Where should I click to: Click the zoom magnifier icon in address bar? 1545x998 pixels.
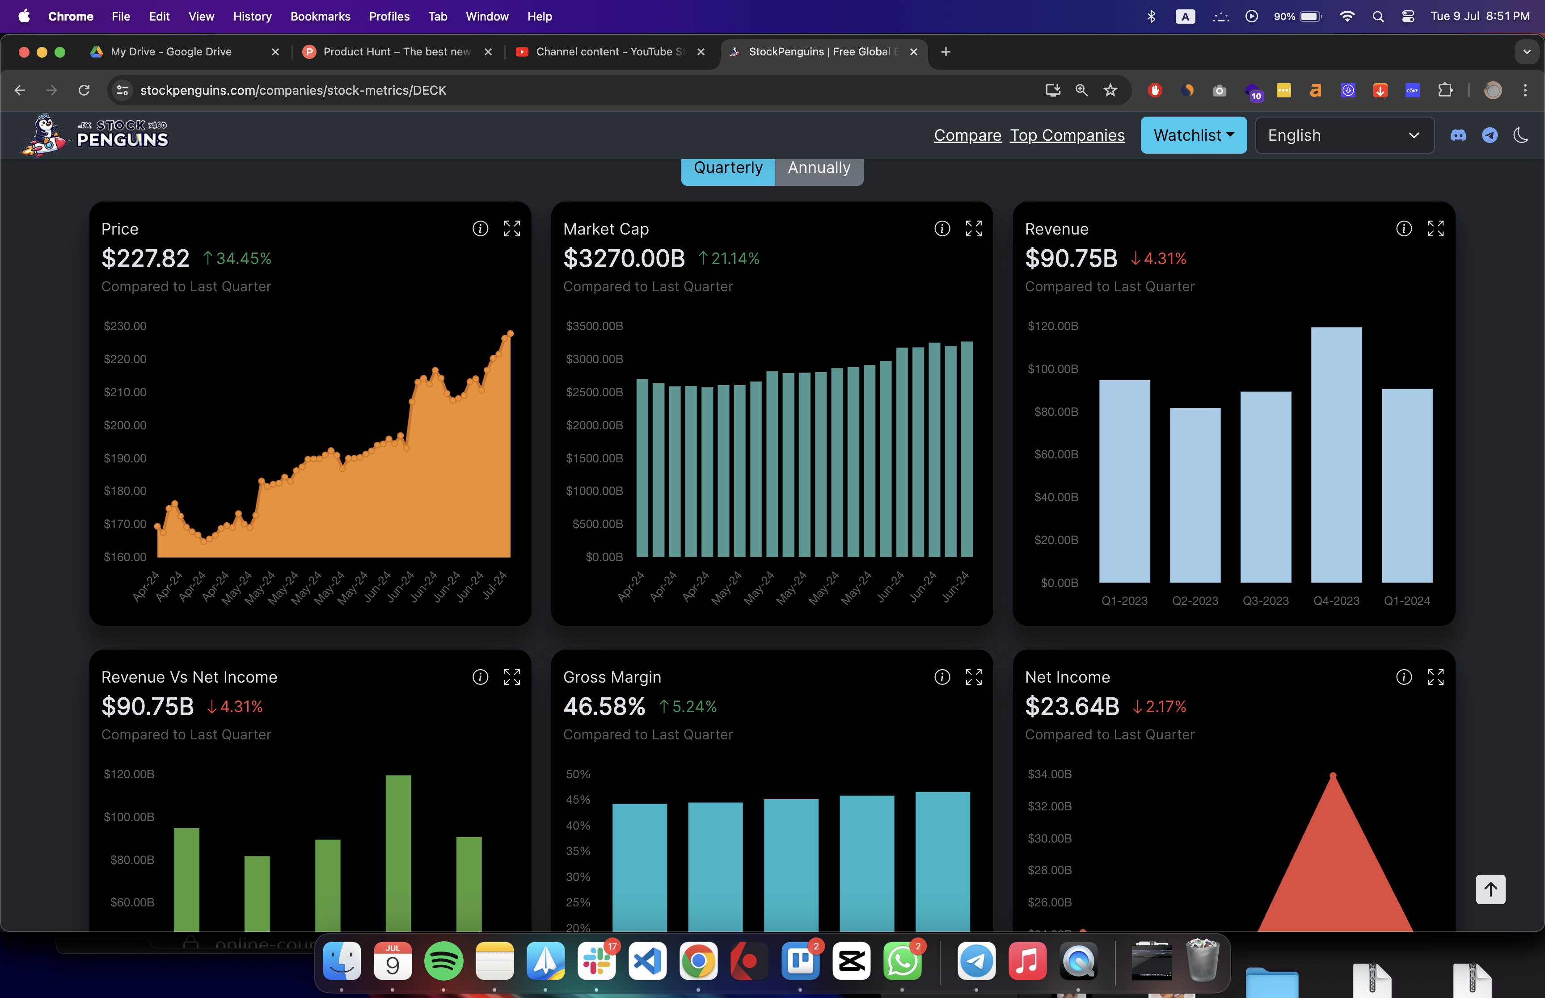point(1081,90)
